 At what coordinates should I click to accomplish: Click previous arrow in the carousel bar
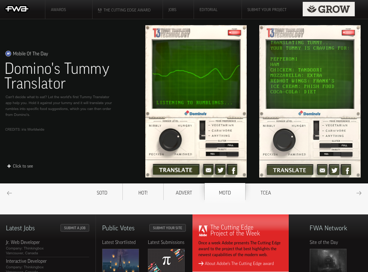9,193
